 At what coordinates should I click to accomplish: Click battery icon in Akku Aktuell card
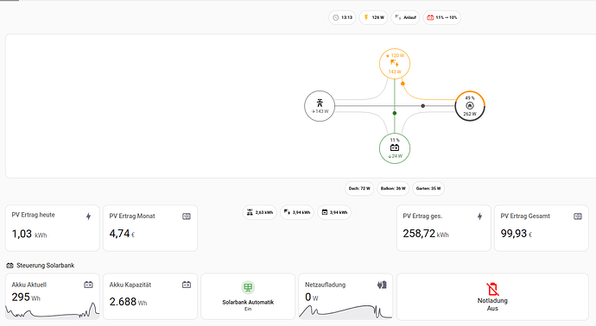88,285
